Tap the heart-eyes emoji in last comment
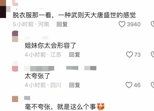This screenshot has height=111, width=154. [101, 107]
